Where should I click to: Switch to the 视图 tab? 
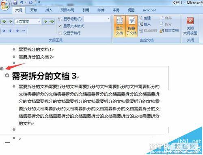(x=131, y=10)
